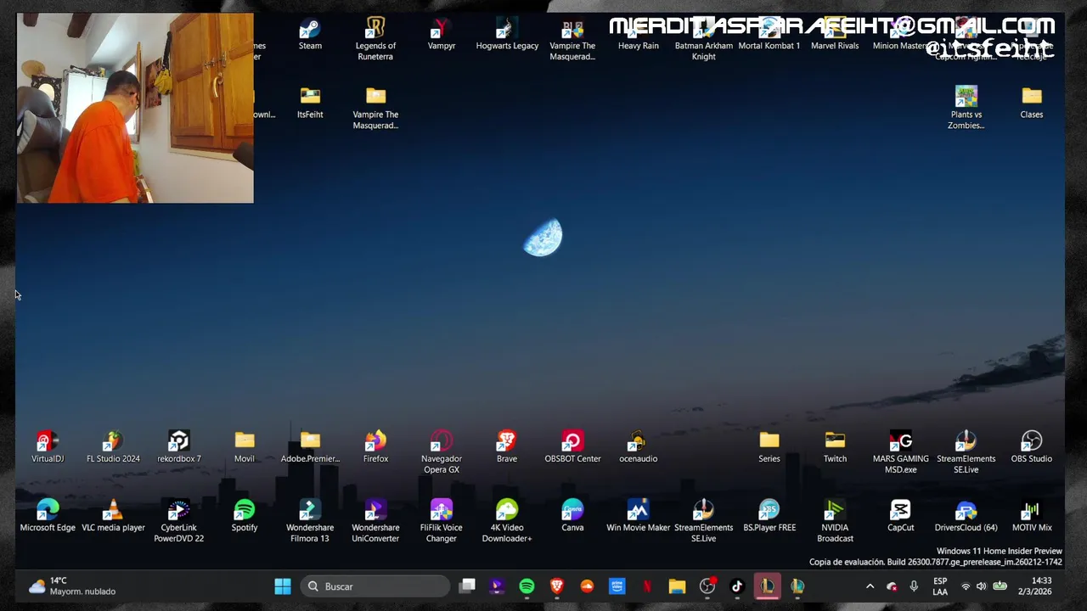Screen dimensions: 1087x611
Task: Select the MARS GAMING MSD.exe shortcut
Action: [901, 452]
